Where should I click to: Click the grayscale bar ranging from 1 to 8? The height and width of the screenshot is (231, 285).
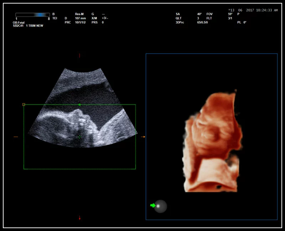pyautogui.click(x=32, y=14)
